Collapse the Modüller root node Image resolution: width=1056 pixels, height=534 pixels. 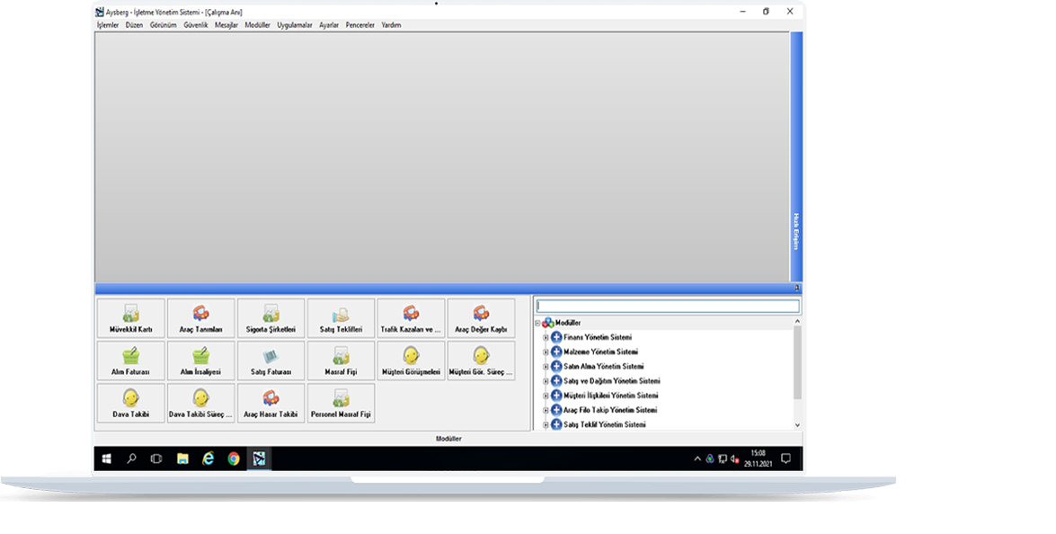coord(537,324)
